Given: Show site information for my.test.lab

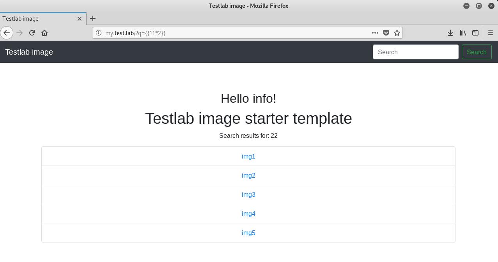Looking at the screenshot, I should click(99, 33).
